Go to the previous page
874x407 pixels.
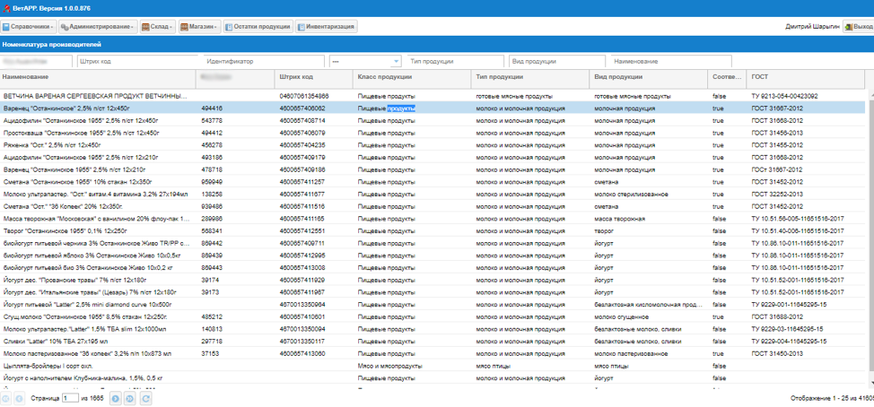point(19,398)
